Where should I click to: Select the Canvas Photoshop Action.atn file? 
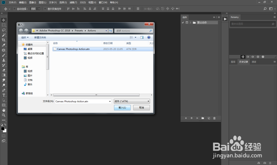[103, 49]
